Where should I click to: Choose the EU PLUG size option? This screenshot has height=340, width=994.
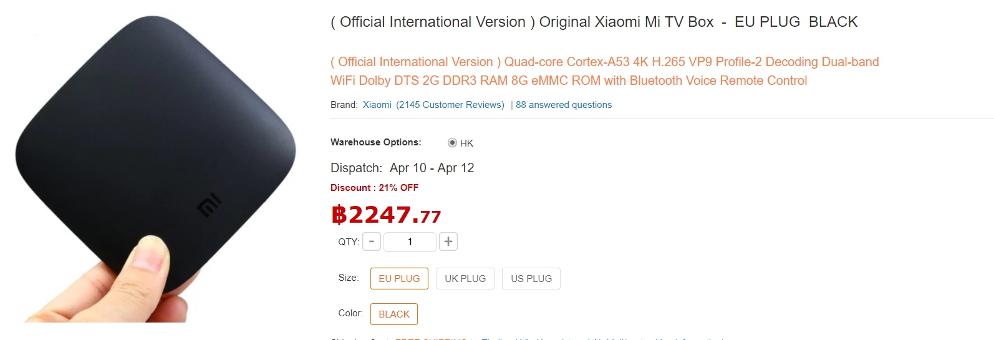[x=399, y=278]
